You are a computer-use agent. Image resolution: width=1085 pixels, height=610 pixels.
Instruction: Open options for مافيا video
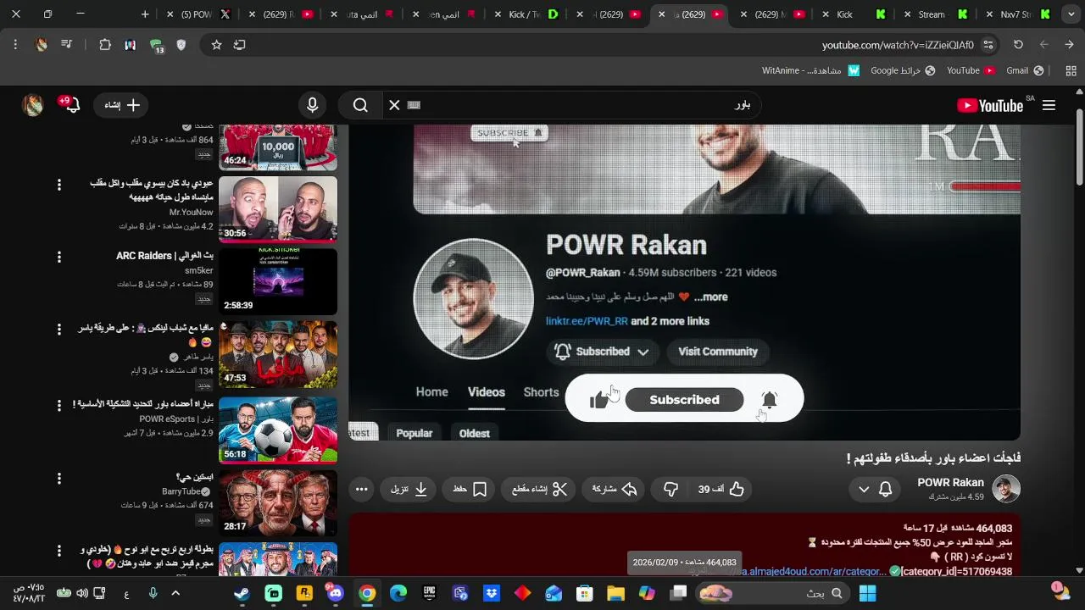58,329
